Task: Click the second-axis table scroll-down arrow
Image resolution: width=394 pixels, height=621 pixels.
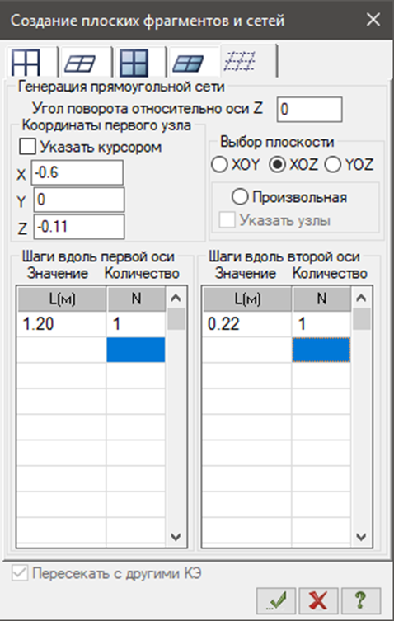Action: 361,537
